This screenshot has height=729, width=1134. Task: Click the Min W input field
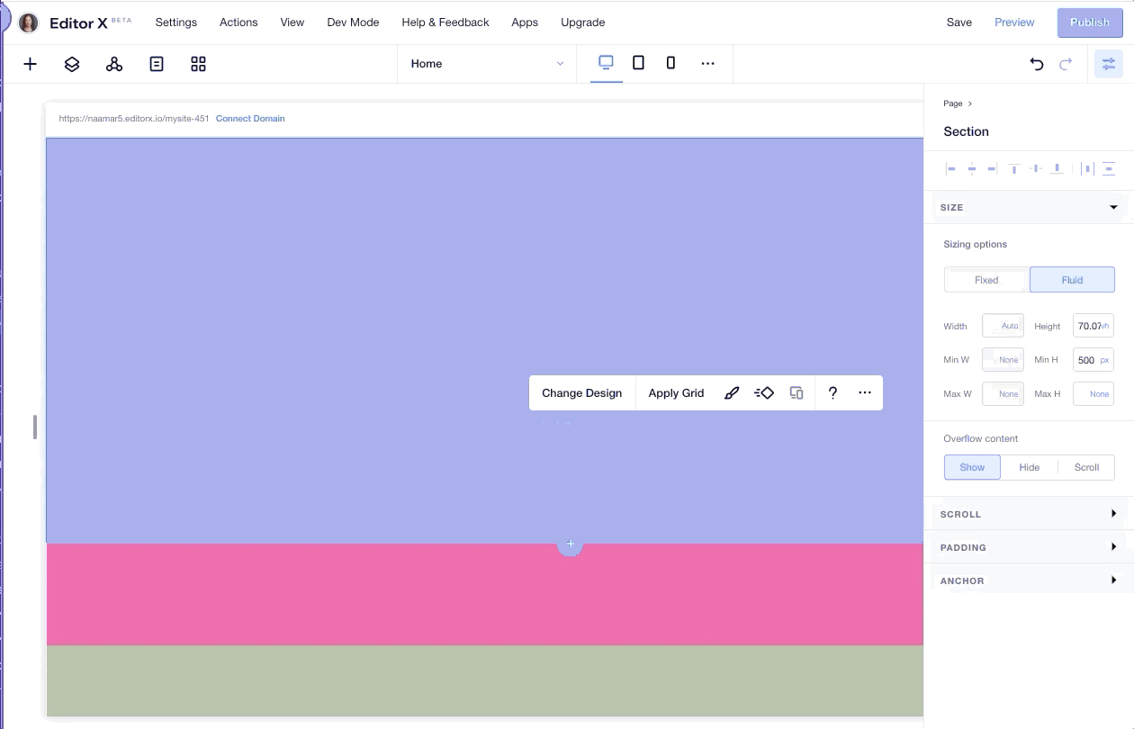click(x=1003, y=360)
